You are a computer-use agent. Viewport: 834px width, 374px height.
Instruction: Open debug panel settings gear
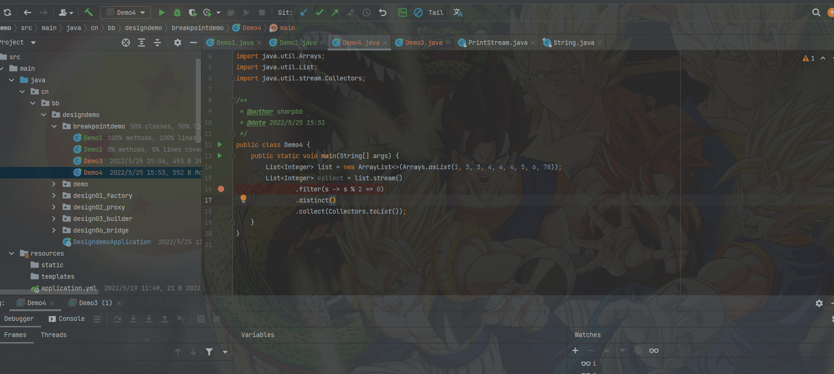(x=819, y=303)
